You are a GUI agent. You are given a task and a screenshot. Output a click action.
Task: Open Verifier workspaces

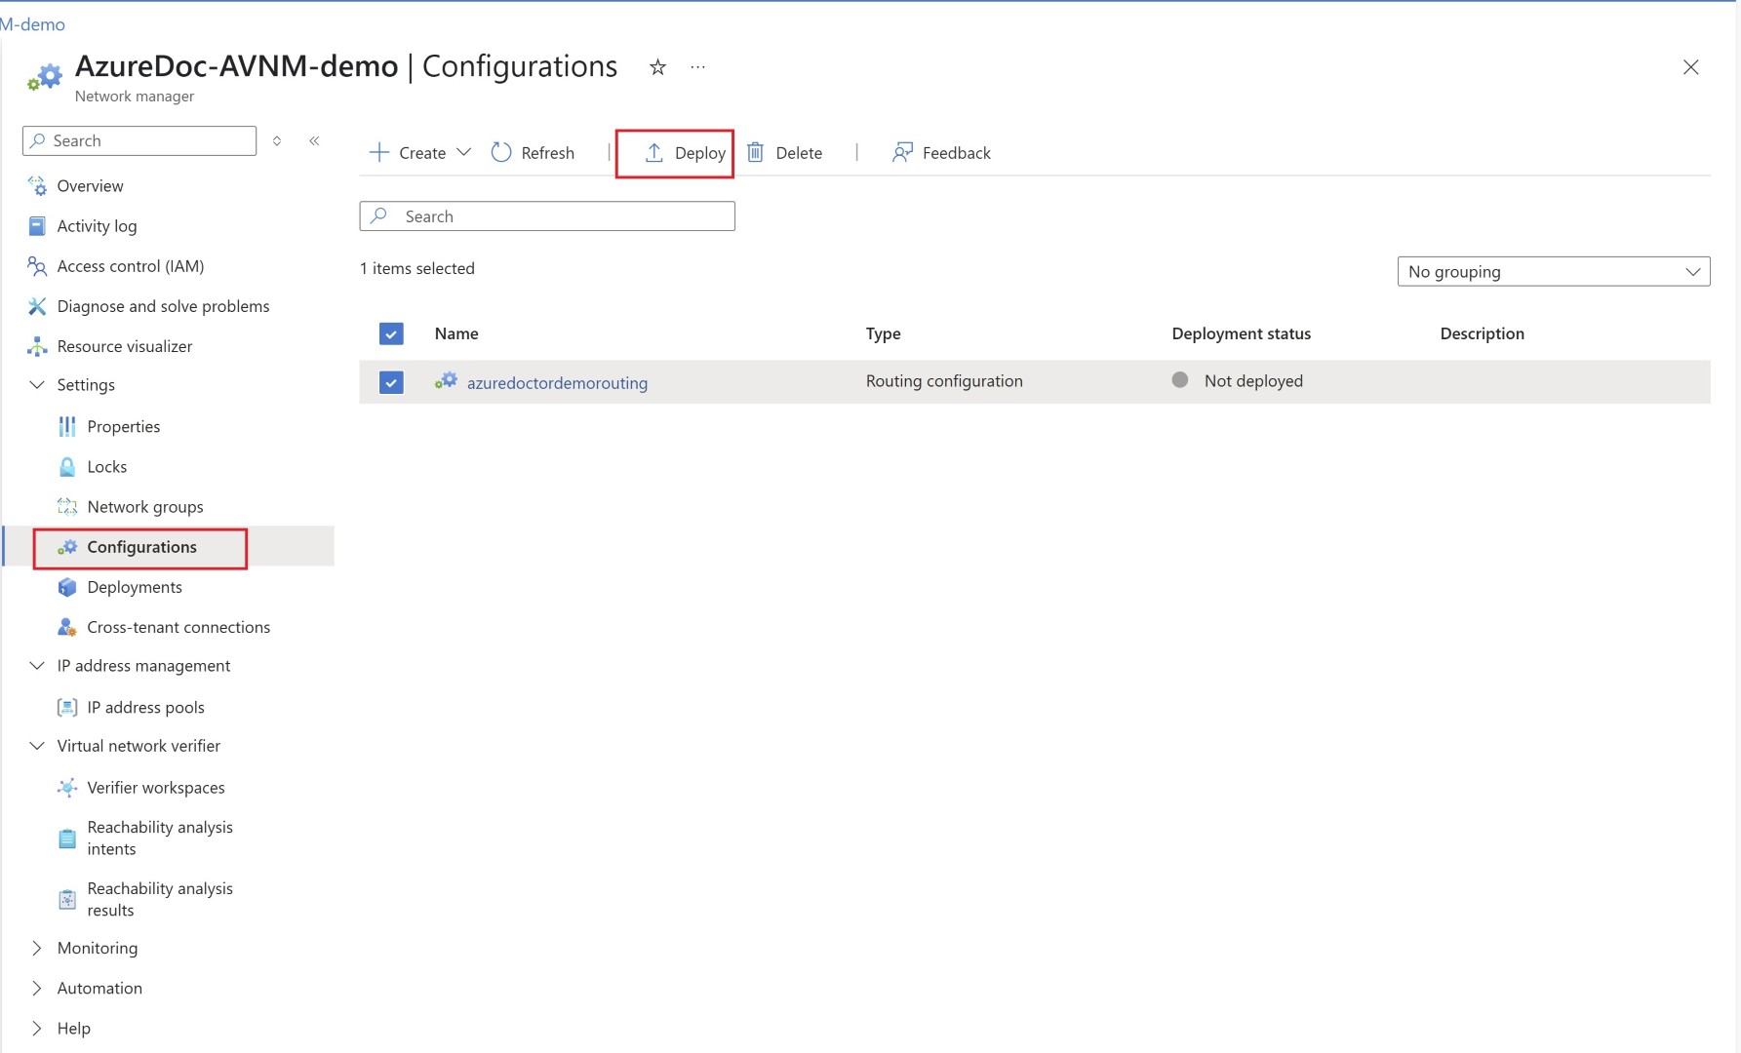tap(156, 787)
